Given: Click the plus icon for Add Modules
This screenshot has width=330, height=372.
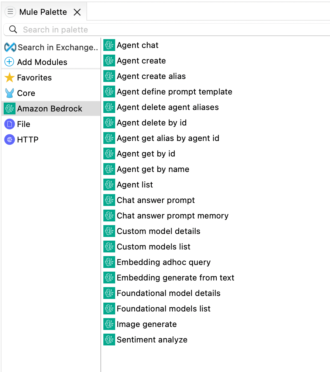Looking at the screenshot, I should (9, 62).
